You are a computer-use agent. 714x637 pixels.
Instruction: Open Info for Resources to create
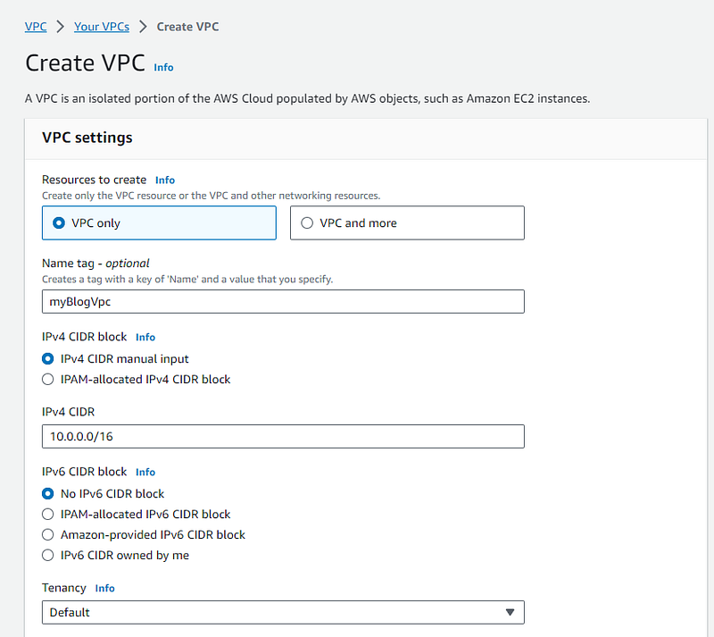[165, 180]
